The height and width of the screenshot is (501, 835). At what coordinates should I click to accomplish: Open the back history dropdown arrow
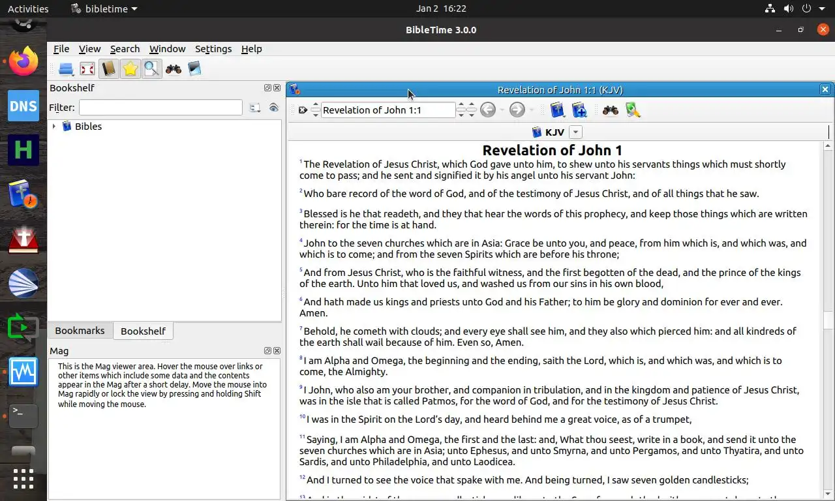[502, 110]
